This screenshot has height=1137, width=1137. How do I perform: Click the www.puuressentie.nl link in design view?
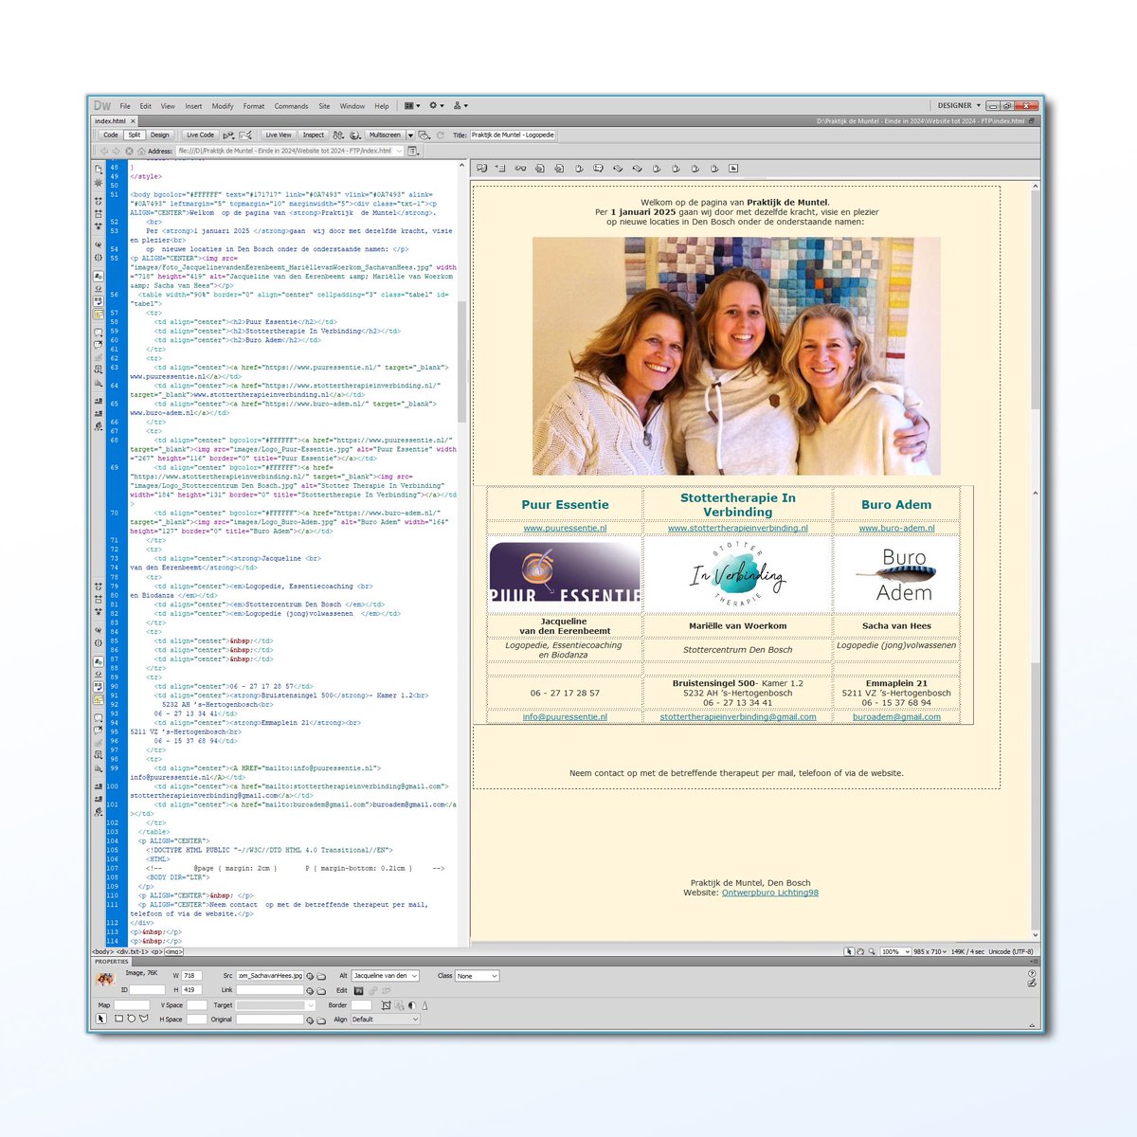click(x=565, y=528)
